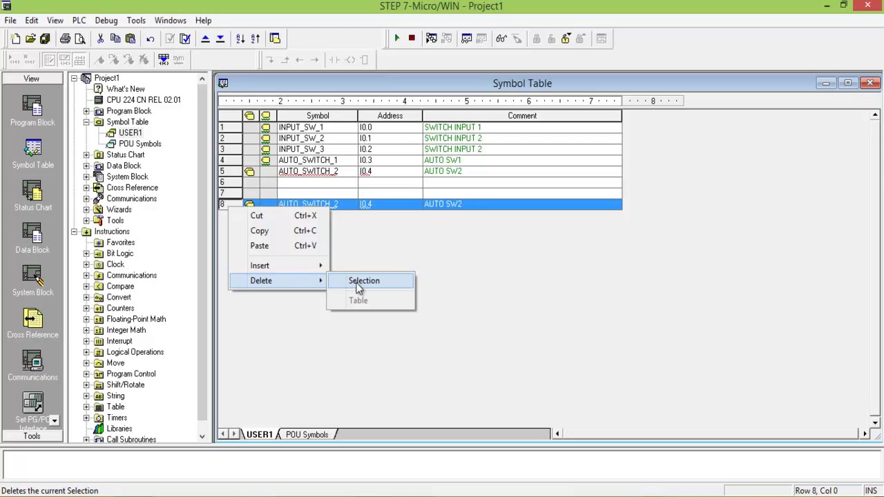Viewport: 884px width, 497px height.
Task: Click the Undo arrow icon
Action: click(150, 39)
